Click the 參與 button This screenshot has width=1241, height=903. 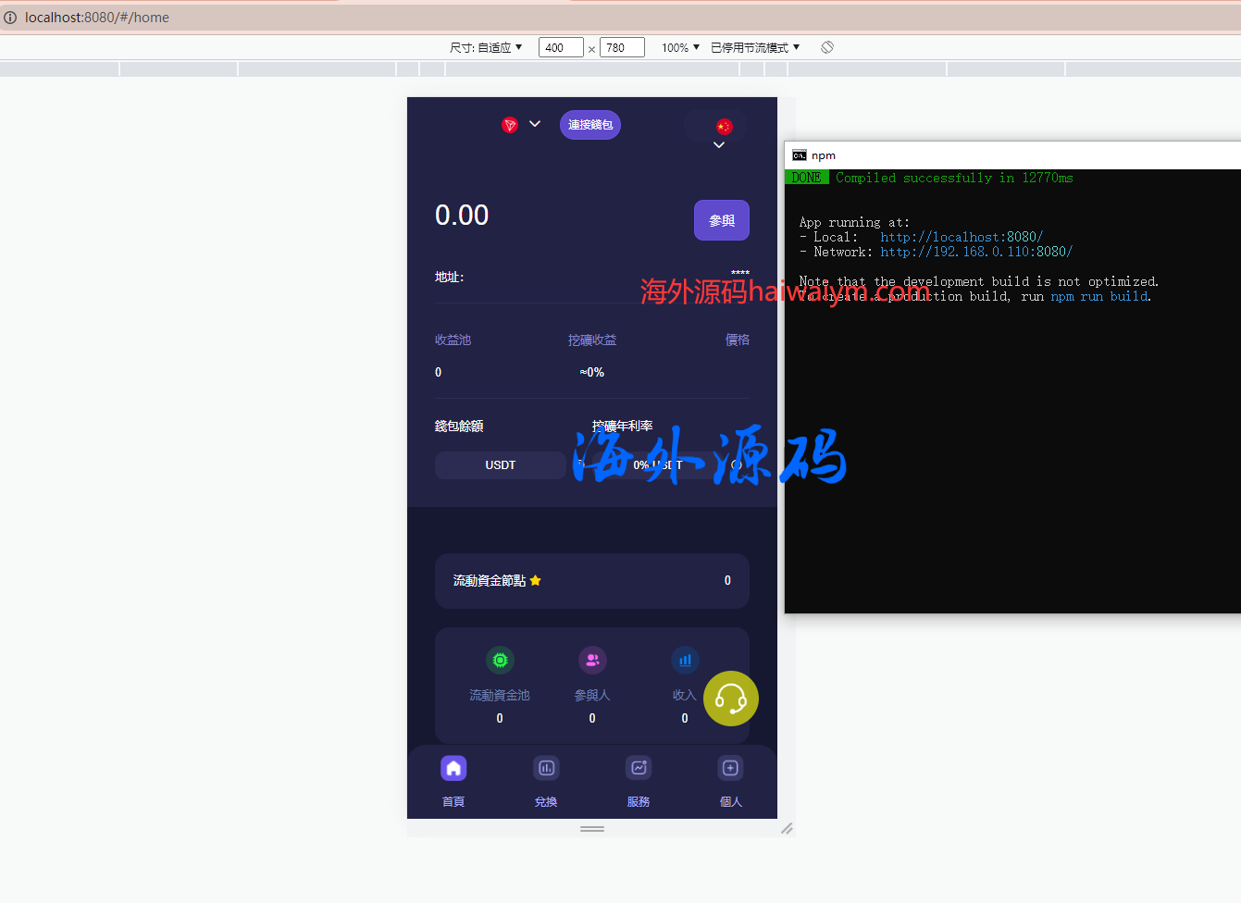tap(721, 220)
